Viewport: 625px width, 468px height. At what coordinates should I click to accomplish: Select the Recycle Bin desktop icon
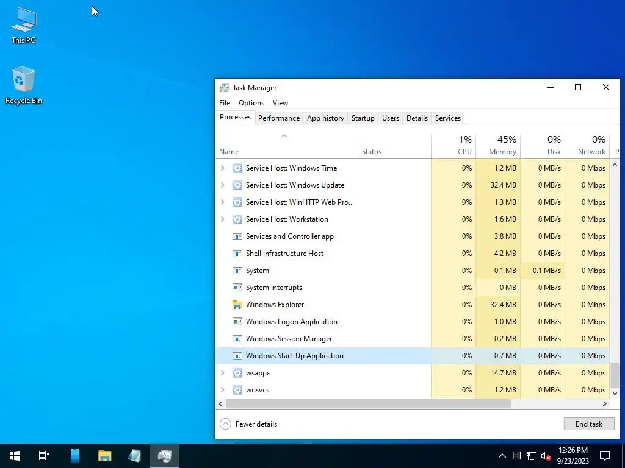24,85
